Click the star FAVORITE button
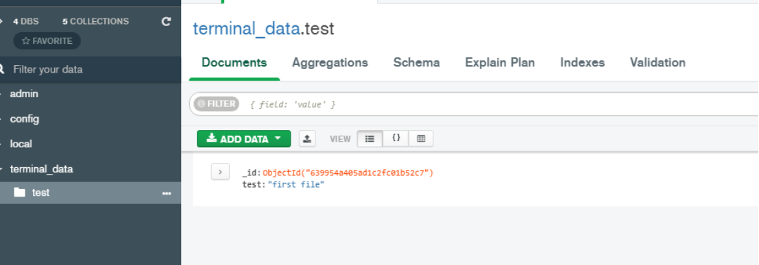Screen dimensions: 759x265 click(47, 41)
